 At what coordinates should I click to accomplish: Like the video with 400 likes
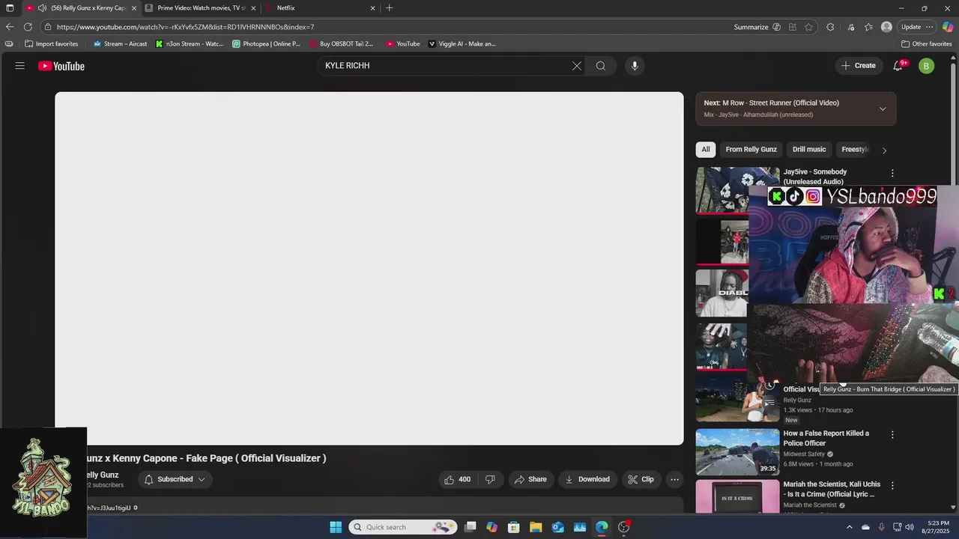(x=457, y=479)
